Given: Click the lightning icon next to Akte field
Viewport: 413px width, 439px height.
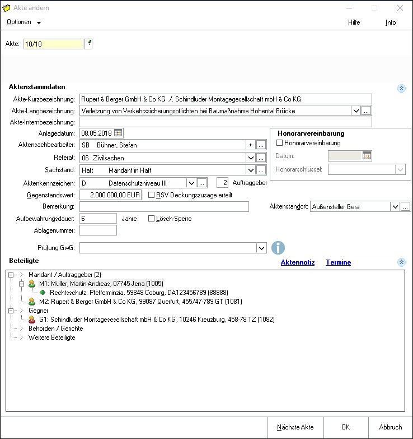Looking at the screenshot, I should point(88,44).
